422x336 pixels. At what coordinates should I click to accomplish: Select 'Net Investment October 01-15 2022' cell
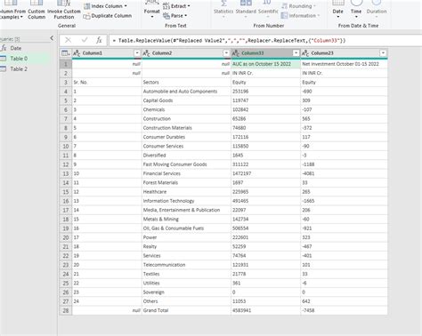click(344, 64)
